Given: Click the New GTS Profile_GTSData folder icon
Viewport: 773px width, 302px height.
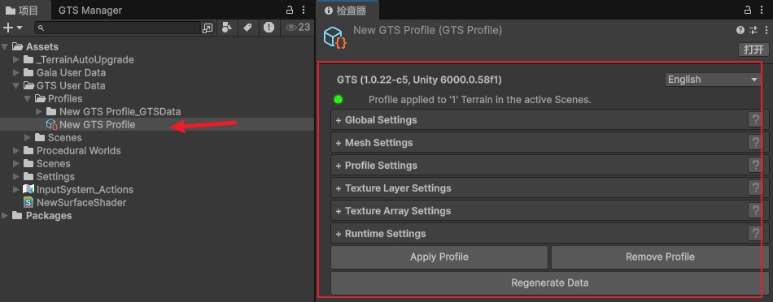Looking at the screenshot, I should click(51, 112).
